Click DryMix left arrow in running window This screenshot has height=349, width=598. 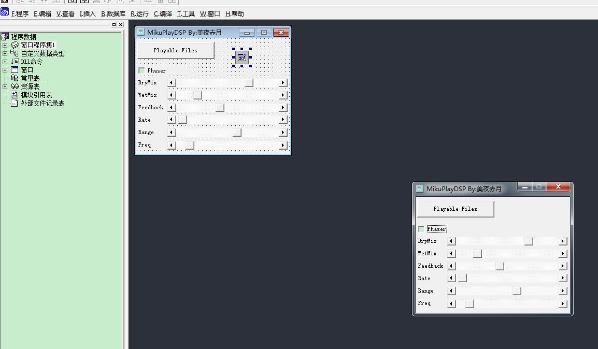coord(451,241)
